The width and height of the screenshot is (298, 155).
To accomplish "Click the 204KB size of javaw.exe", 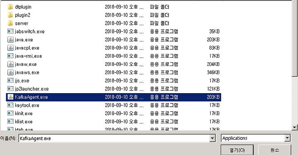I will click(213, 64).
